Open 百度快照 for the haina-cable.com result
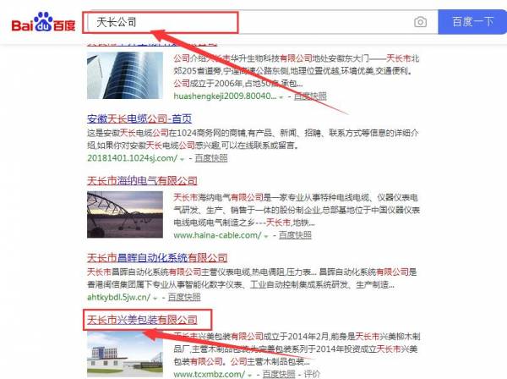 pos(295,235)
